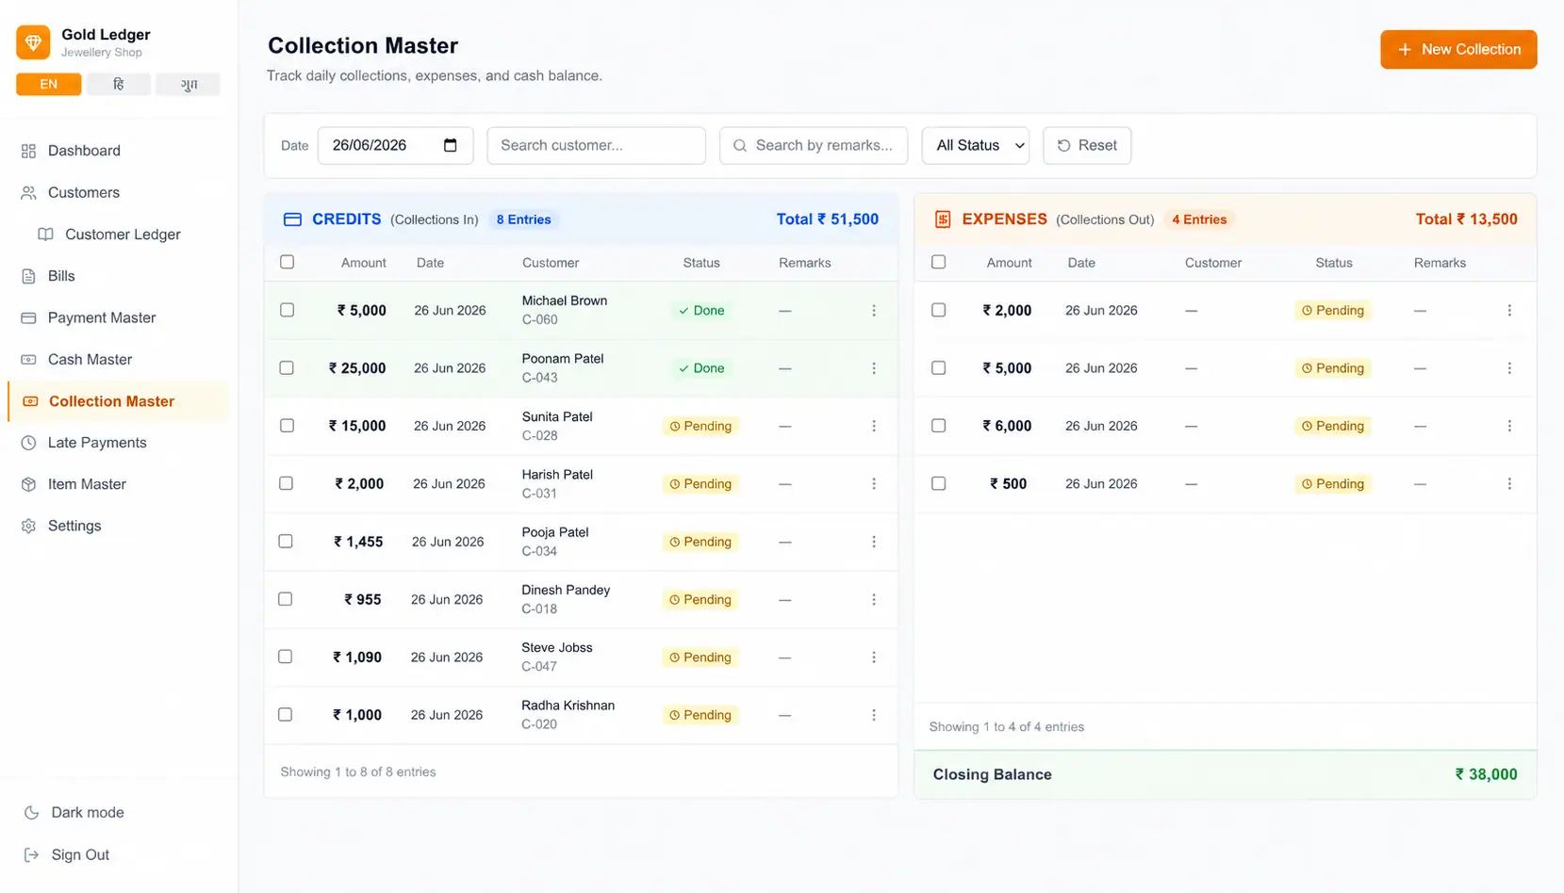Viewport: 1564px width, 893px height.
Task: Click the Gold Ledger diamond logo icon
Action: click(x=33, y=42)
